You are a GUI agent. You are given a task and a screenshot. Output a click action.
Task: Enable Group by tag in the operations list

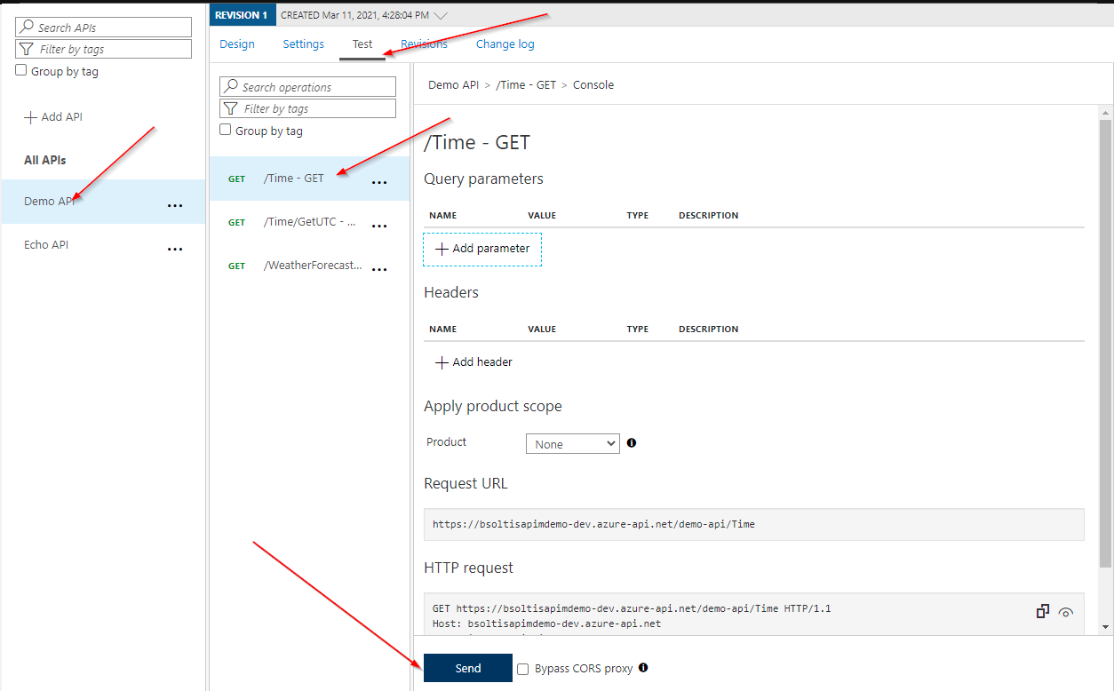point(226,130)
